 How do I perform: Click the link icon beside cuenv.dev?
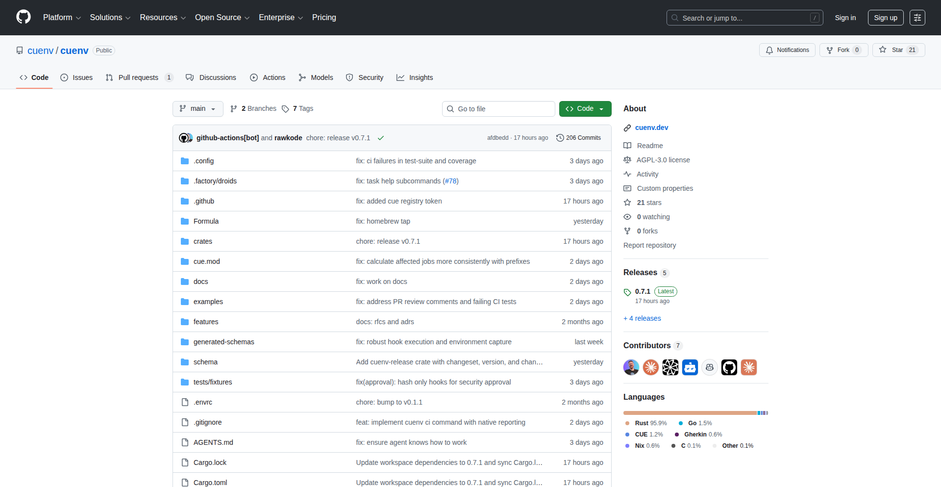(x=627, y=128)
